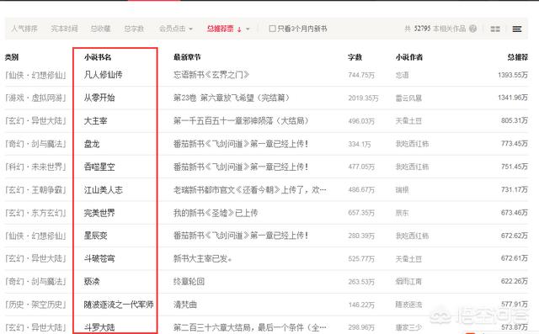Image resolution: width=539 pixels, height=334 pixels.
Task: Sort by 完本时间
Action: (64, 29)
